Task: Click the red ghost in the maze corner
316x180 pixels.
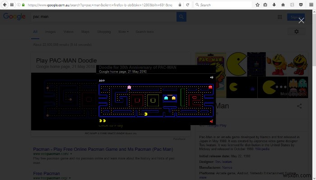Action: [210, 87]
